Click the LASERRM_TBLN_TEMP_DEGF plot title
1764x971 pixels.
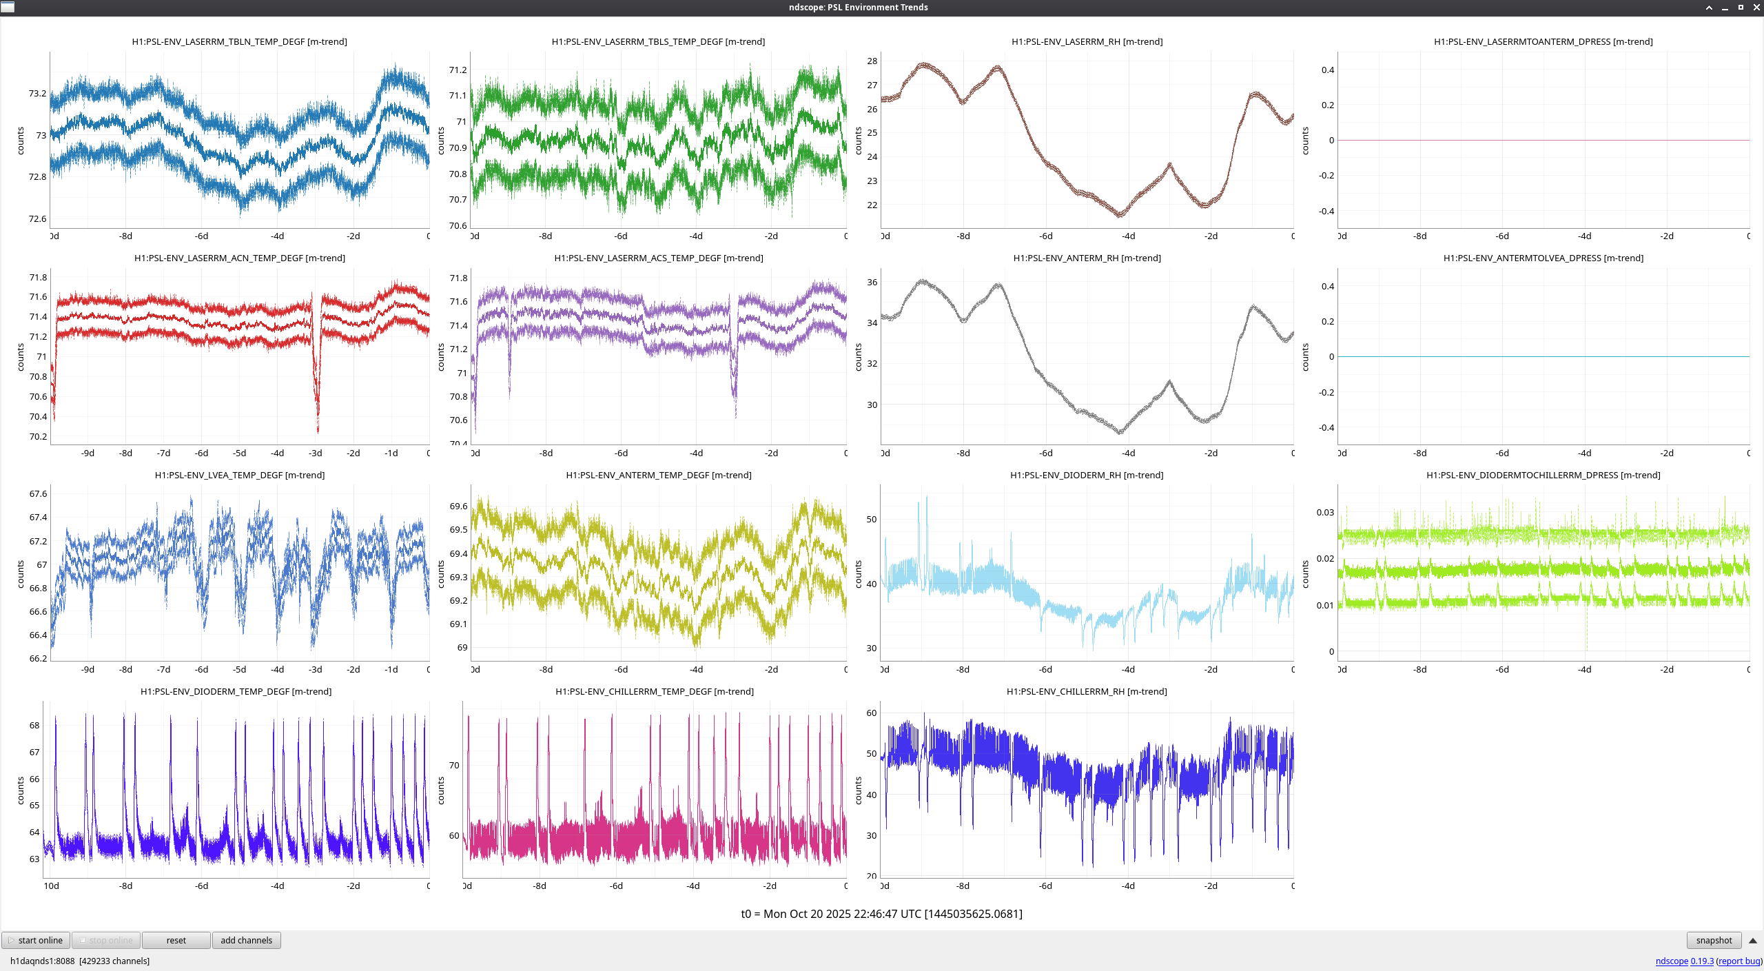point(239,41)
